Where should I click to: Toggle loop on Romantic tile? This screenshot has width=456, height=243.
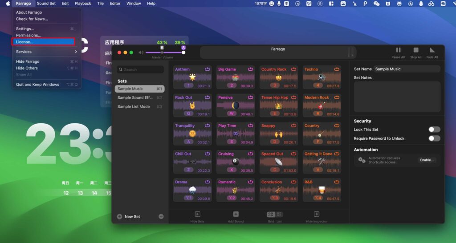250,182
